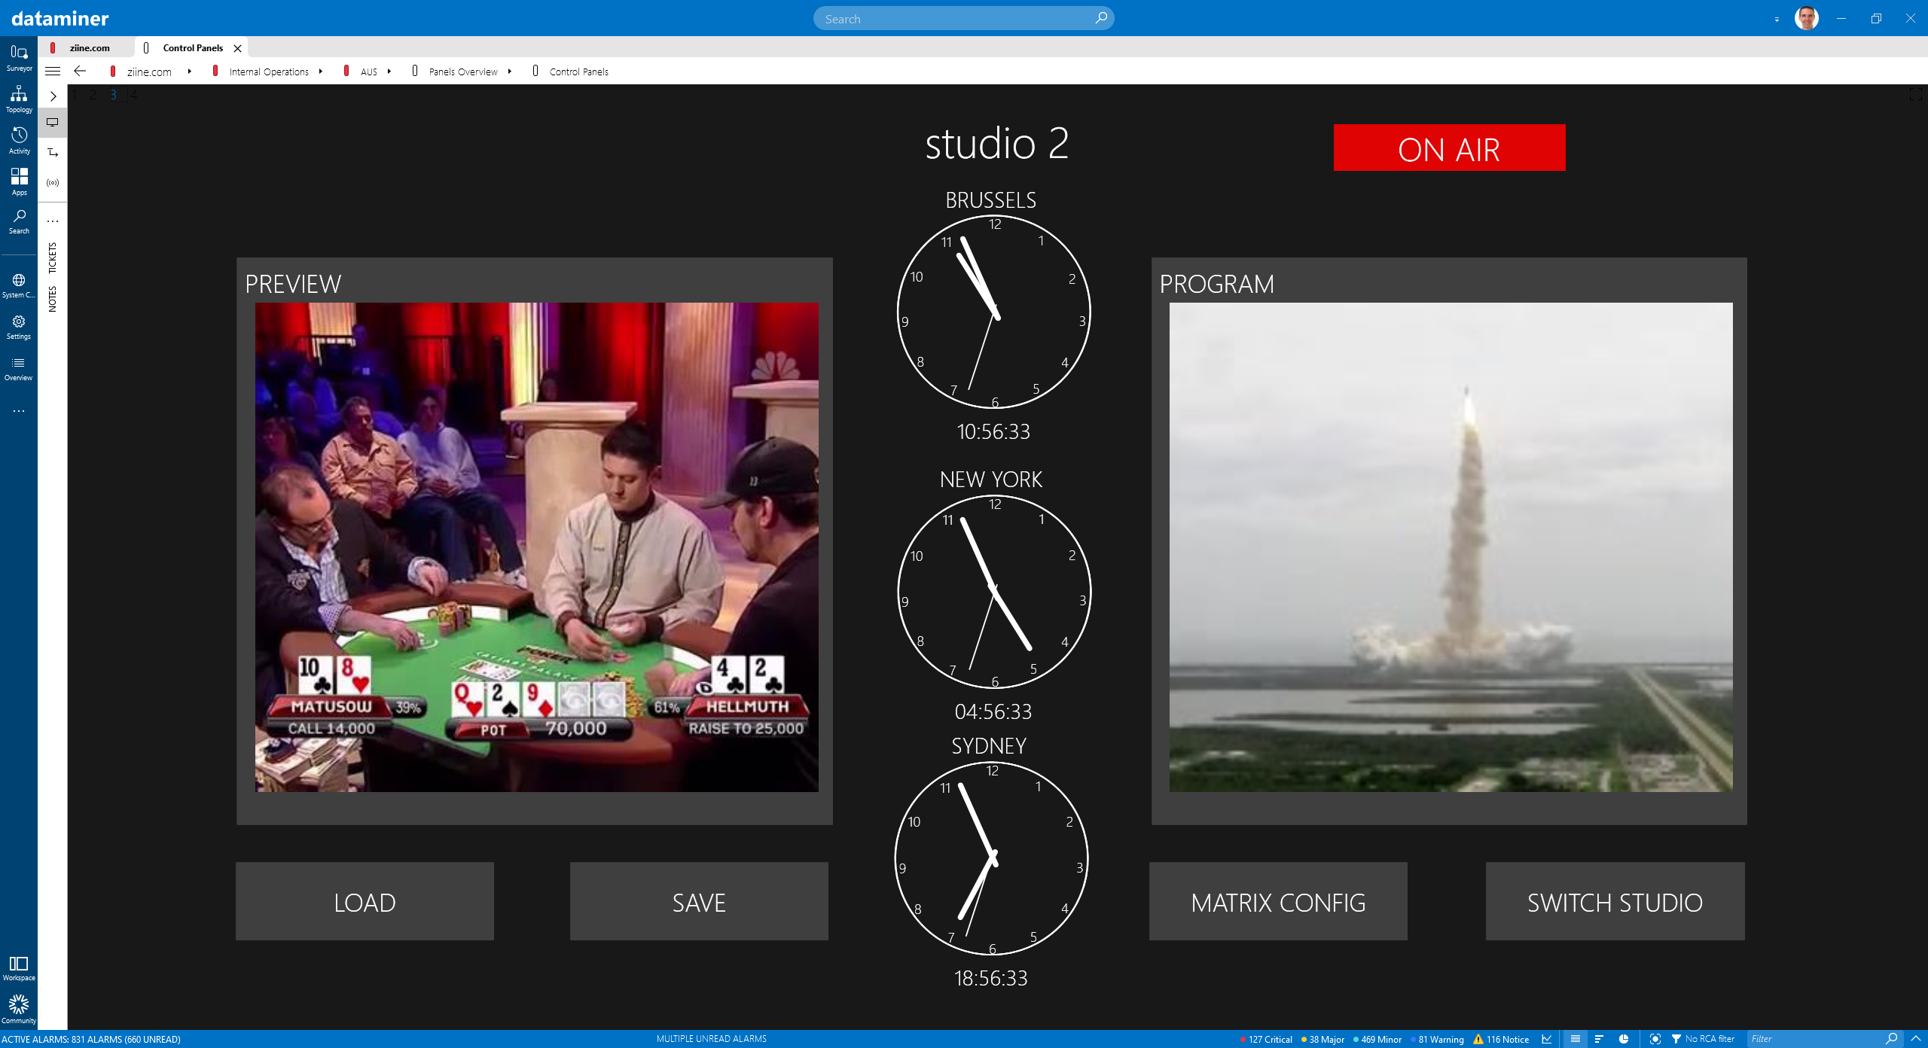Switch to the Control Panels tab
The height and width of the screenshot is (1048, 1928).
[x=193, y=47]
